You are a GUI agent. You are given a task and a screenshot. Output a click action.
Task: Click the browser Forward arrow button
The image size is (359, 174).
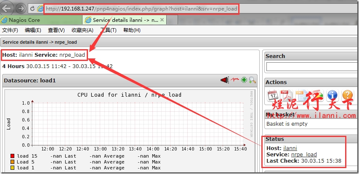pyautogui.click(x=21, y=9)
